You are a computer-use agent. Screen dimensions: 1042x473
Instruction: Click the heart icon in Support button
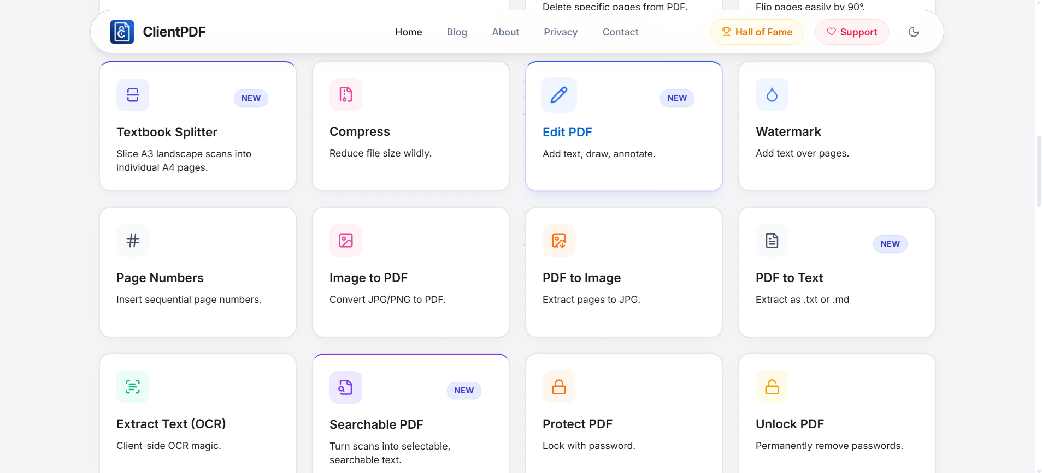point(831,32)
